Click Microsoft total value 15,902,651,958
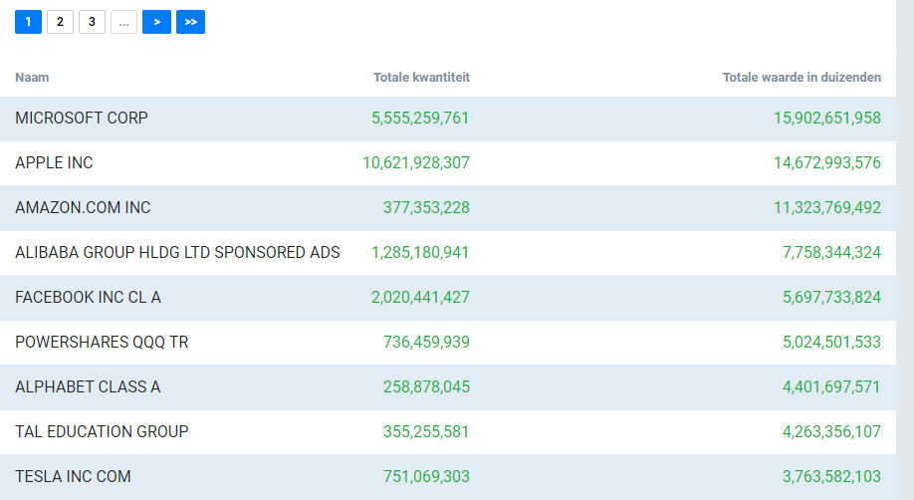 (x=827, y=119)
